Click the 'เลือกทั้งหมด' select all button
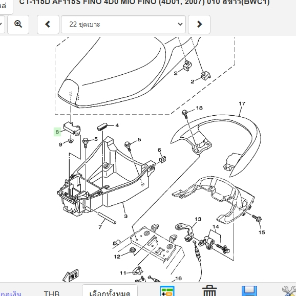Viewport: 296px width, 296px height. [110, 291]
